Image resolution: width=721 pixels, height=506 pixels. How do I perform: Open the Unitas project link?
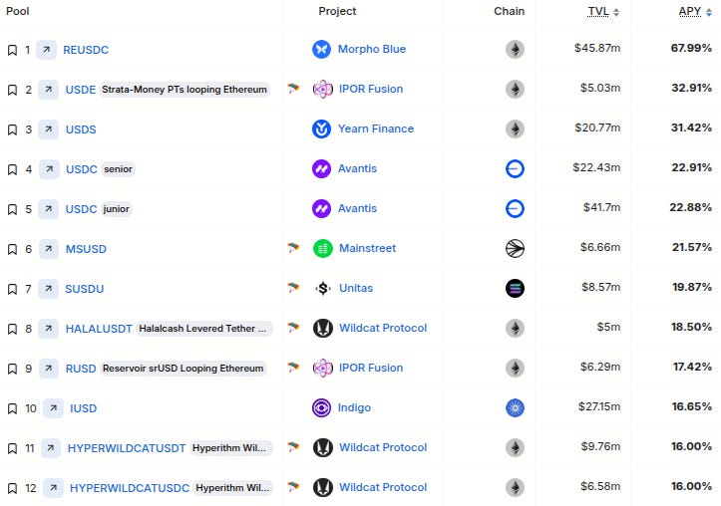tap(356, 288)
